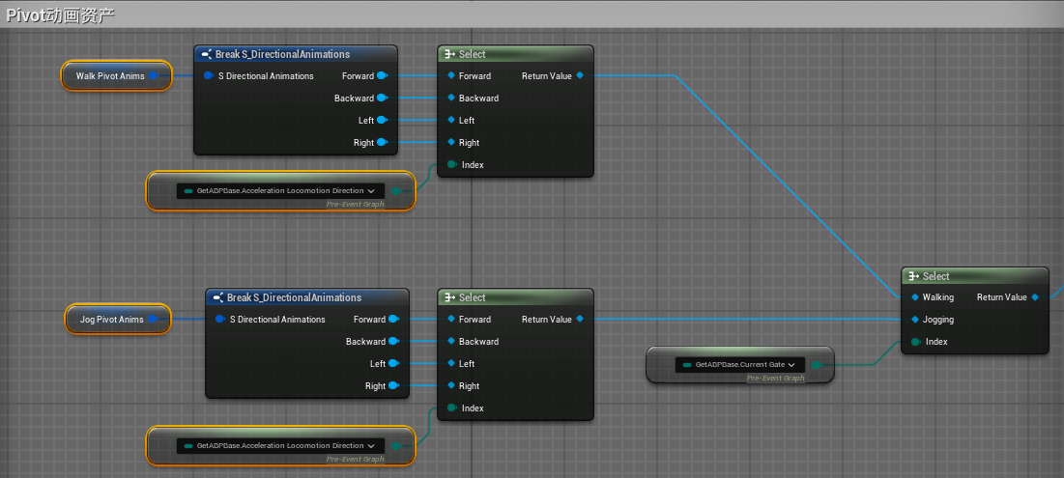The width and height of the screenshot is (1064, 478).
Task: Click lower-left Select node Right input pin
Action: [451, 386]
